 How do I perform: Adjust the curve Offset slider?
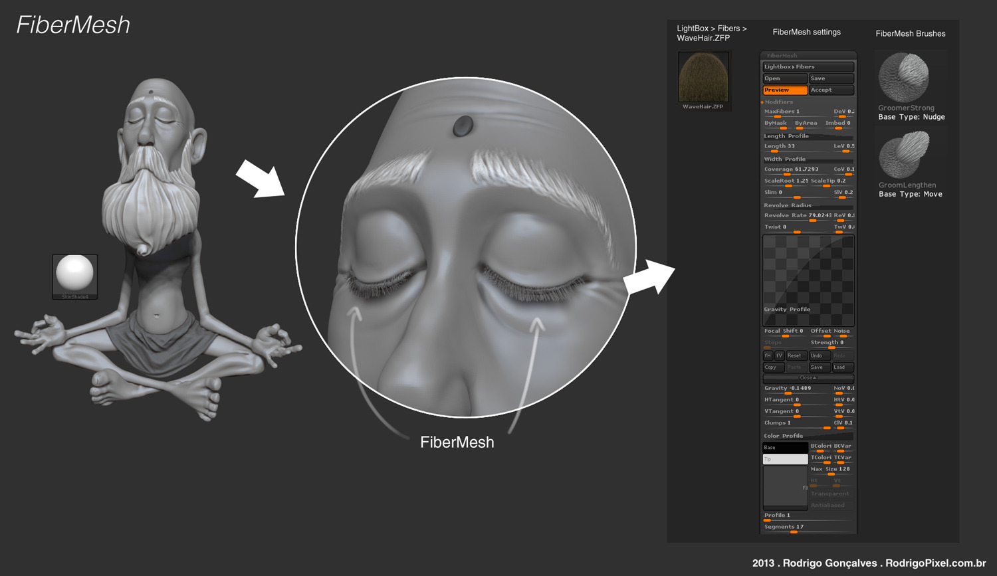(x=821, y=332)
